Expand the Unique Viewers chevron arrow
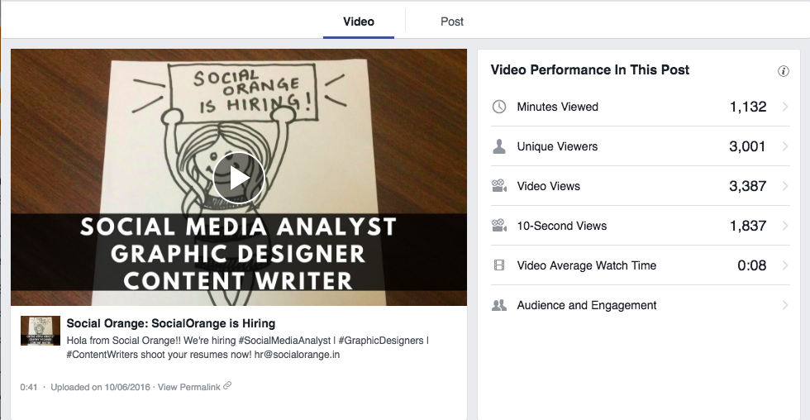The image size is (810, 420). coord(785,146)
